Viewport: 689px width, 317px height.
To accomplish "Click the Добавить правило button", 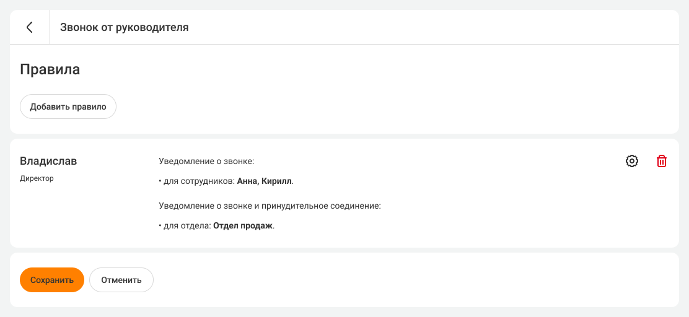I will (x=68, y=106).
